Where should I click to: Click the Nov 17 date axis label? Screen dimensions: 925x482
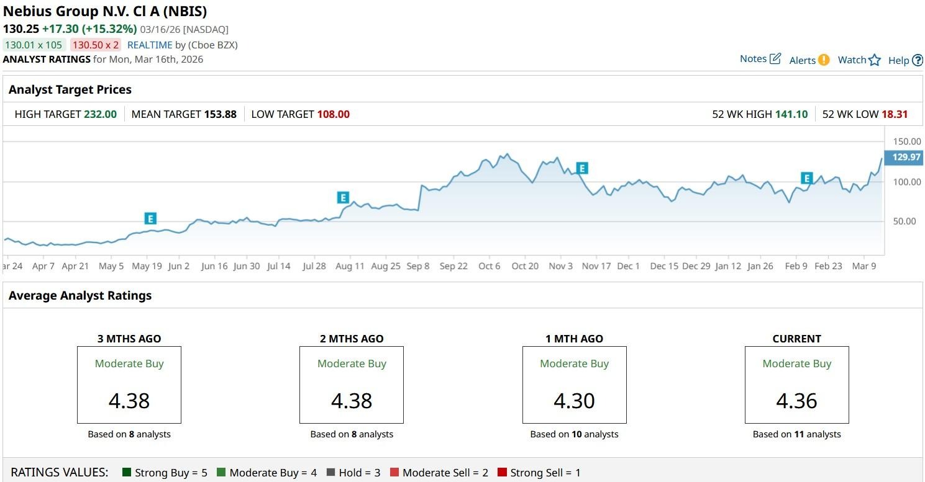click(596, 266)
